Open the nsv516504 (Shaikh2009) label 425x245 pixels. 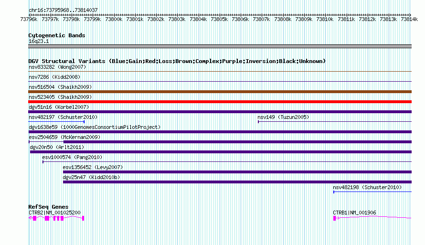click(60, 87)
